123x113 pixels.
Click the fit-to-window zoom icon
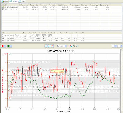(x=77, y=46)
